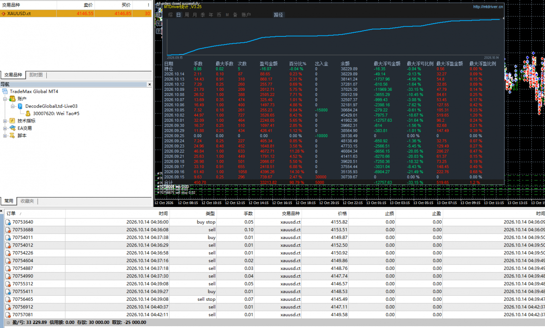Select the 常用 navigator tab
Image resolution: width=545 pixels, height=328 pixels.
[x=9, y=201]
